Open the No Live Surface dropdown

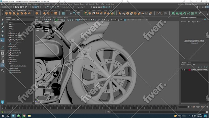click(66, 7)
